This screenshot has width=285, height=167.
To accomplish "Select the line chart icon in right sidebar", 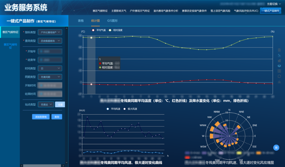I will 279,55.
